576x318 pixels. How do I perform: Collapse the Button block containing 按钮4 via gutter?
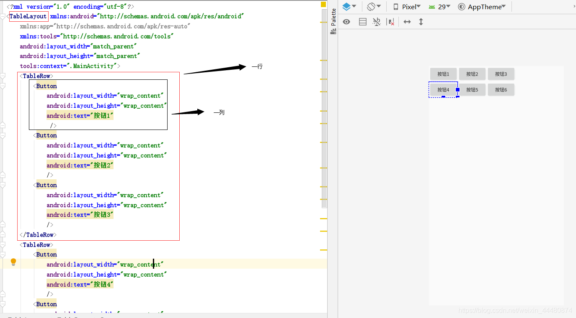coord(3,254)
